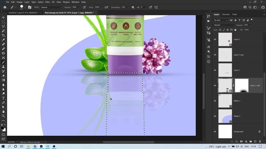The image size is (266, 149).
Task: Open the Filter menu
Action: pyautogui.click(x=47, y=2)
